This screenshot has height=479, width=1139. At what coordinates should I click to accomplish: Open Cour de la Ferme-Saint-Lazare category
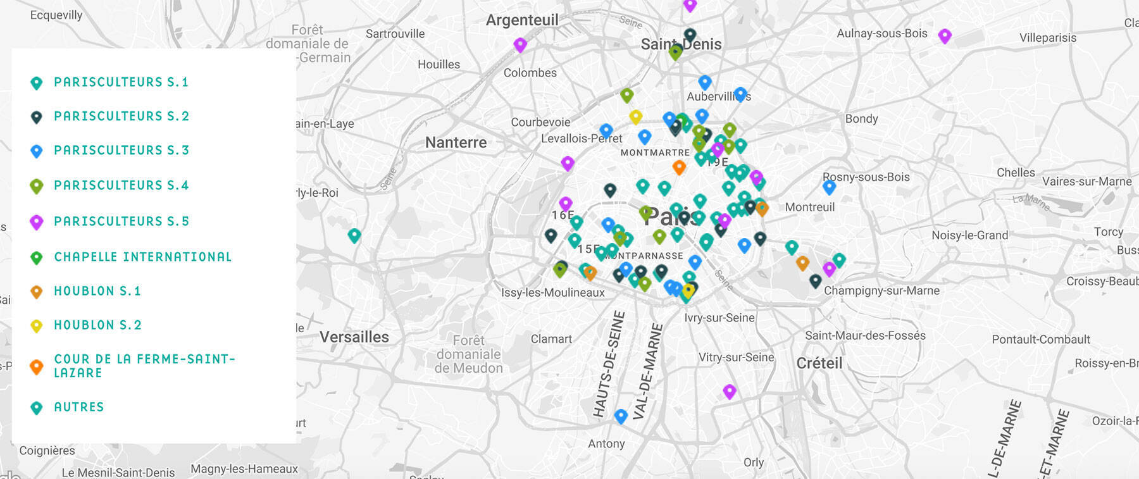coord(144,366)
